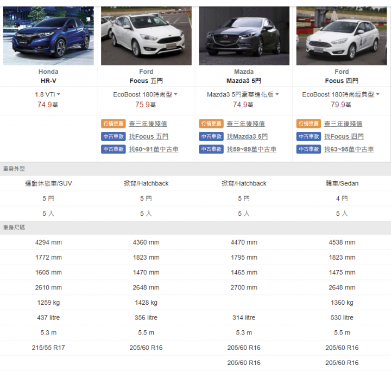Image resolution: width=391 pixels, height=385 pixels.
Task: Open the '找Focus 五門' used car link
Action: pos(148,137)
